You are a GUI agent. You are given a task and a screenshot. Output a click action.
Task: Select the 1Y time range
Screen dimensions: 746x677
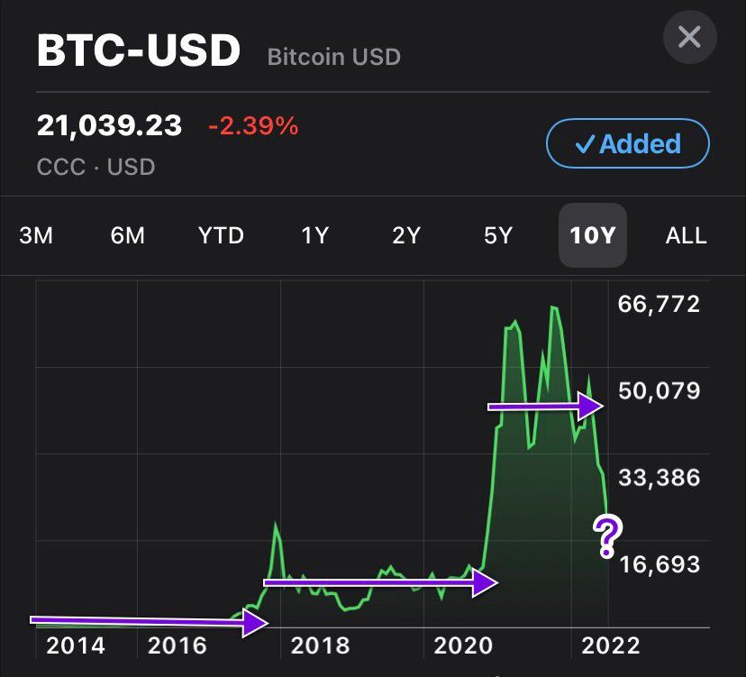(x=314, y=236)
